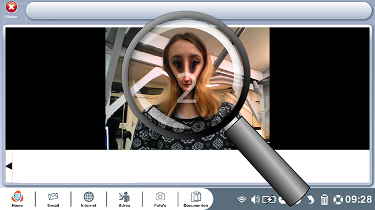Open the Documenten folder
The image size is (375, 210).
(196, 199)
